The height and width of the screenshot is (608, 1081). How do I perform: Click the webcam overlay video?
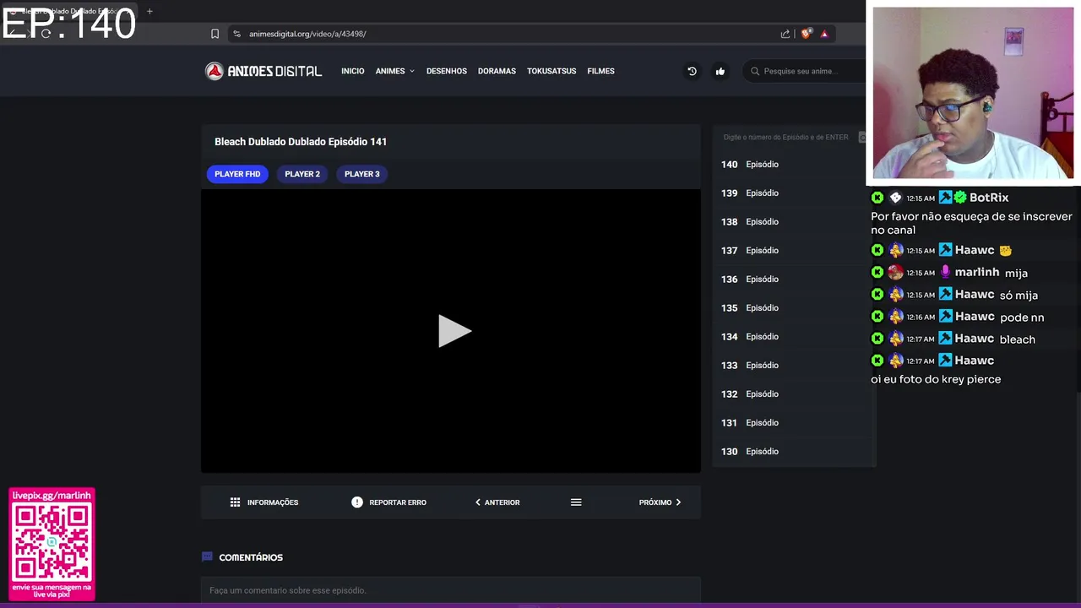click(973, 93)
